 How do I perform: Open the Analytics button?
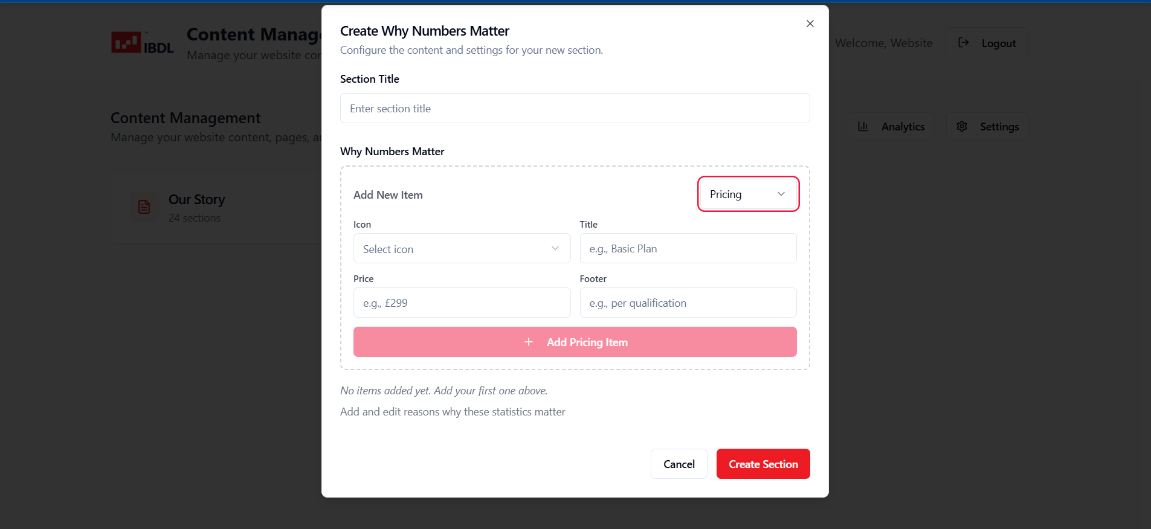[891, 127]
